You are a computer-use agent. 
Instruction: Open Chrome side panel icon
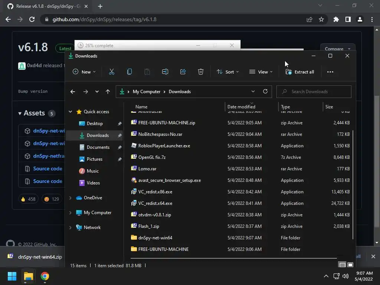tap(348, 19)
